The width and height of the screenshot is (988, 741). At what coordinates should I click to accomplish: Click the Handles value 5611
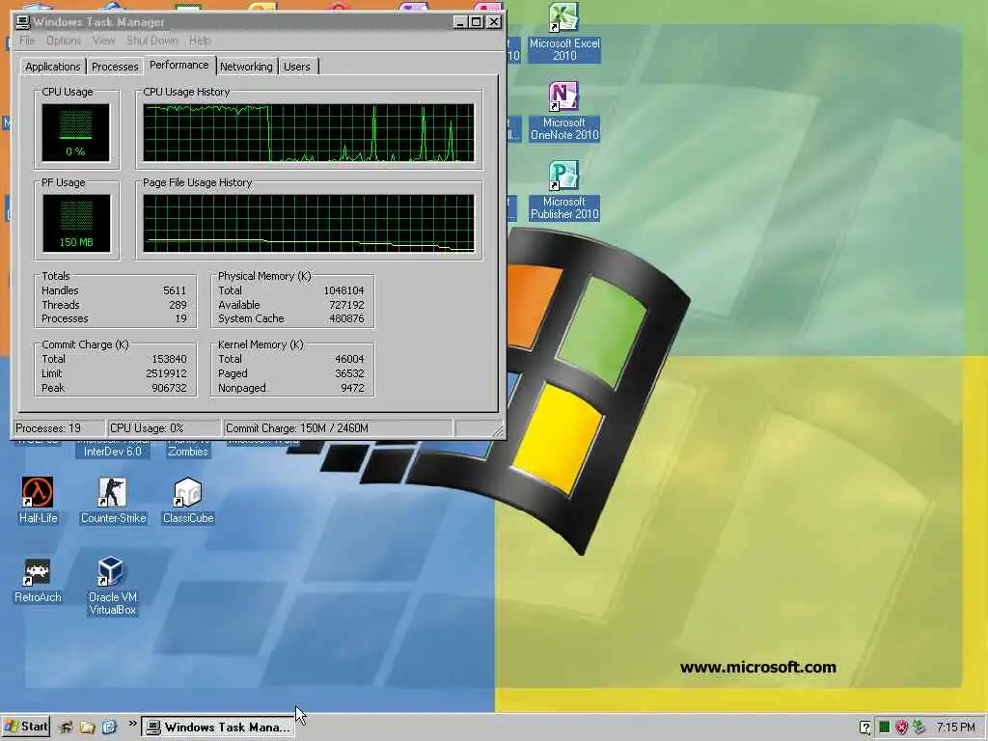tap(175, 290)
